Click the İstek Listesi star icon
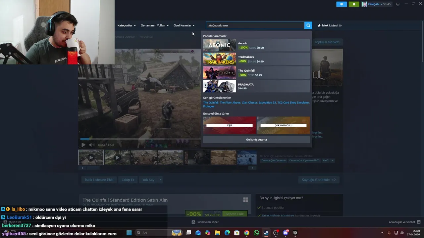The width and height of the screenshot is (424, 238). (x=319, y=25)
